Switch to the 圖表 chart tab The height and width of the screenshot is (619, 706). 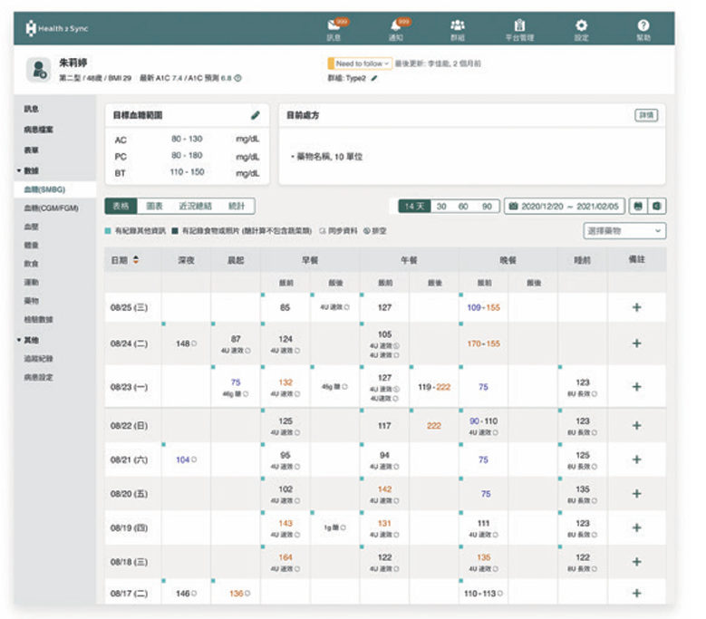coord(154,207)
